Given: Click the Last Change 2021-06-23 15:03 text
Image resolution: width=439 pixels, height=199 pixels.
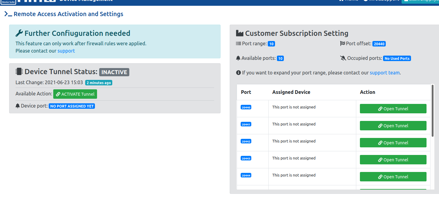Looking at the screenshot, I should pyautogui.click(x=49, y=83).
